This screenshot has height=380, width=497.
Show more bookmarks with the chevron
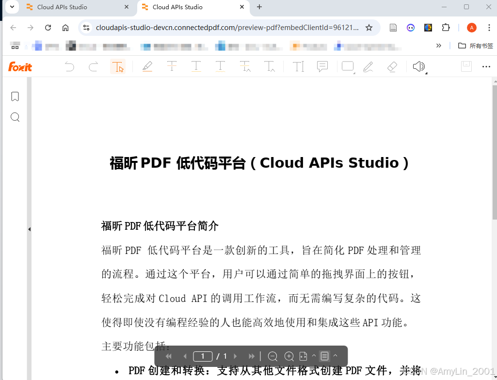point(439,46)
